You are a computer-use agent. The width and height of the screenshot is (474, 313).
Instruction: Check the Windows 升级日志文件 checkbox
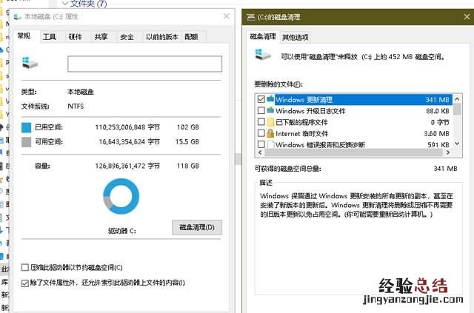click(261, 111)
